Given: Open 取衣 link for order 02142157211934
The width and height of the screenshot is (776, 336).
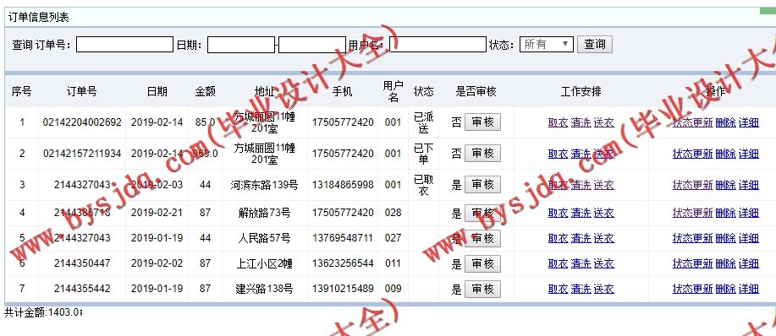Looking at the screenshot, I should coord(558,154).
